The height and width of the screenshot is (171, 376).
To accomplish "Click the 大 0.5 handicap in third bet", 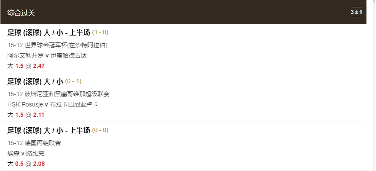I will click(15, 164).
